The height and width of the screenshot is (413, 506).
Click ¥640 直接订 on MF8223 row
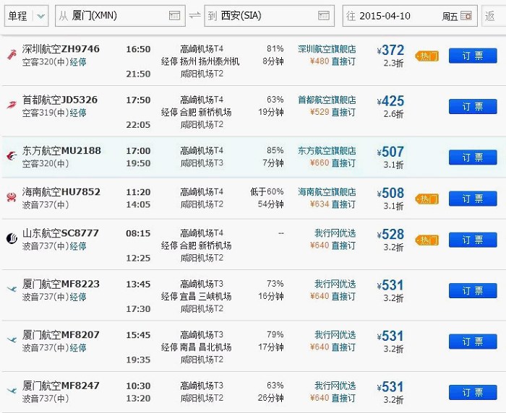[x=333, y=296]
